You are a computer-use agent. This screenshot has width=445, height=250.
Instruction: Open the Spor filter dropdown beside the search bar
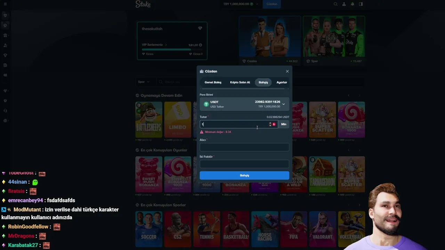pos(144,82)
